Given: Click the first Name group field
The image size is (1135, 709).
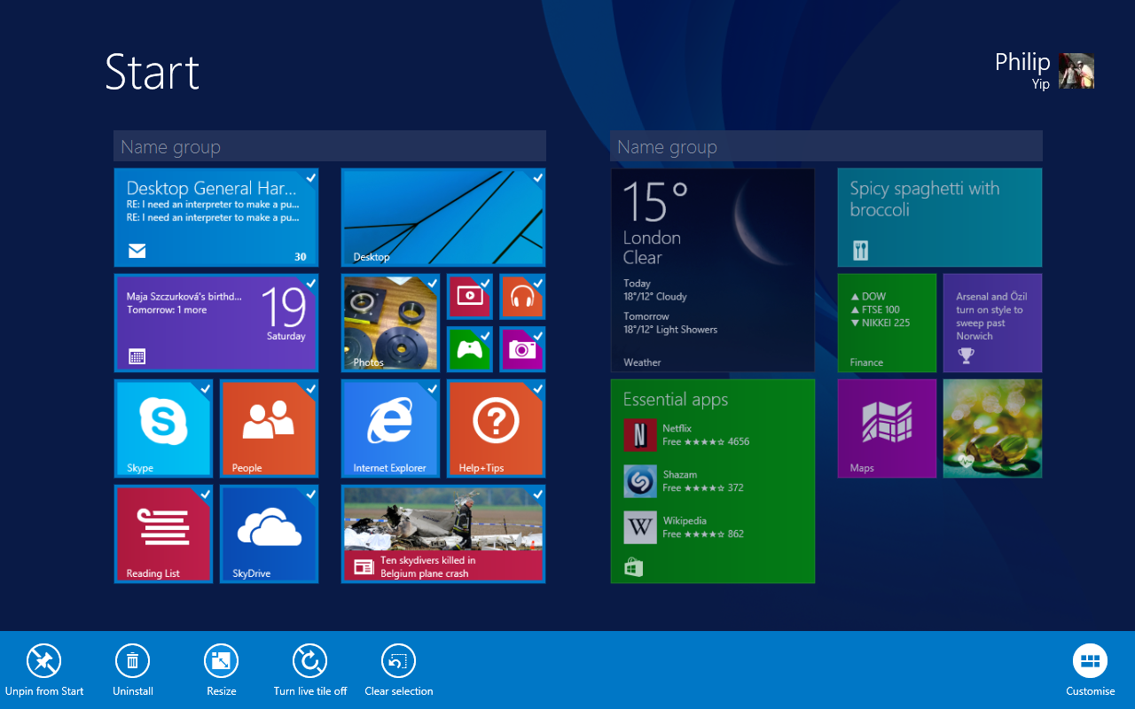Looking at the screenshot, I should point(330,146).
